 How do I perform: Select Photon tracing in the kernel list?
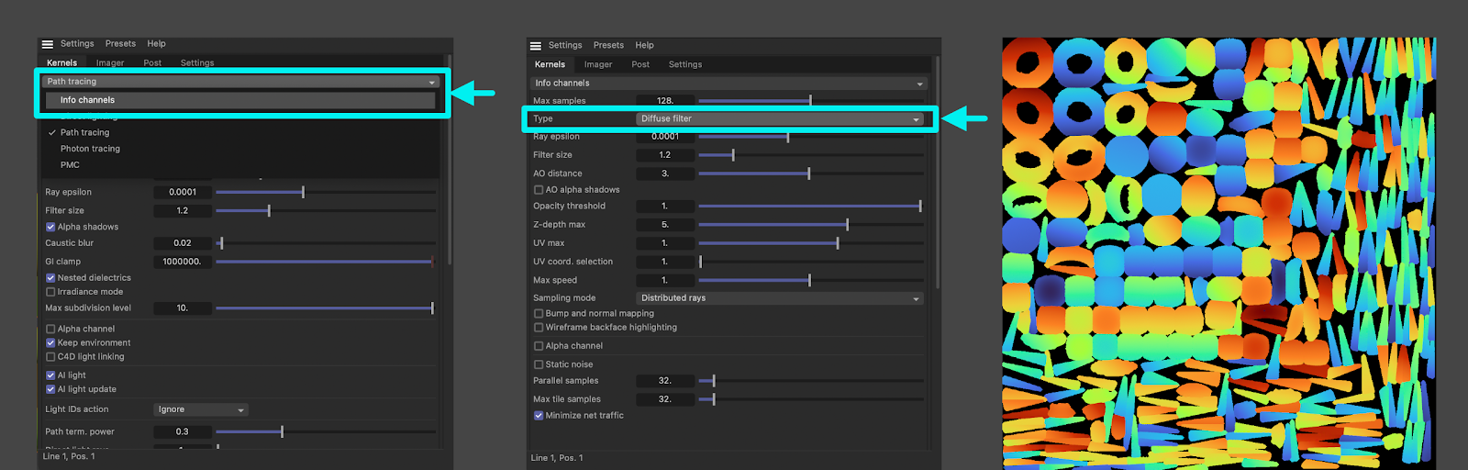click(90, 149)
